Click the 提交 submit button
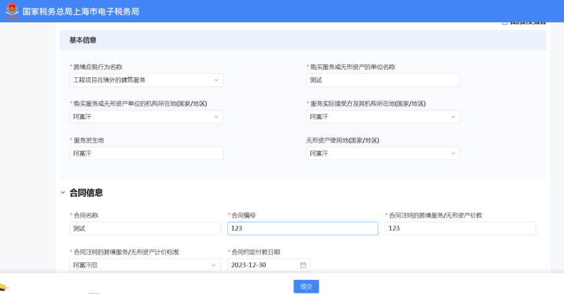The height and width of the screenshot is (294, 564). pyautogui.click(x=306, y=286)
